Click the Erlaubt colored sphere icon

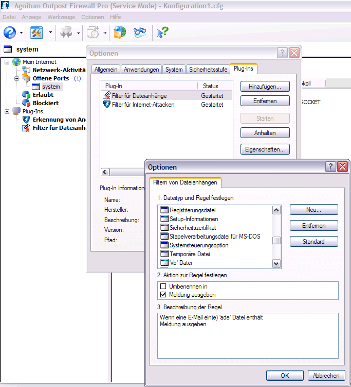[26, 95]
